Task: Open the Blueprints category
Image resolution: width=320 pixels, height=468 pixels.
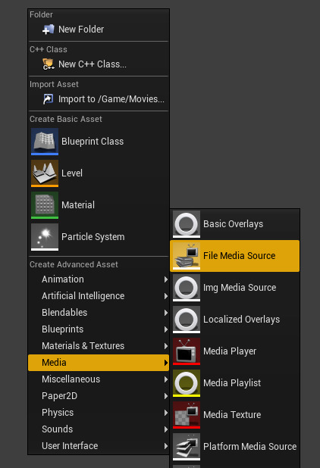Action: (x=99, y=329)
